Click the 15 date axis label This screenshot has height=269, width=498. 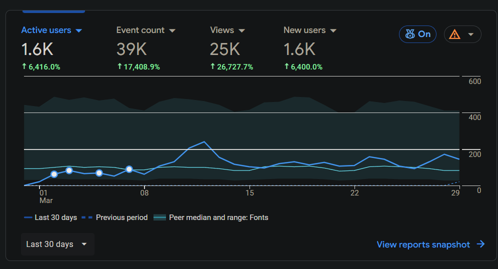click(249, 193)
